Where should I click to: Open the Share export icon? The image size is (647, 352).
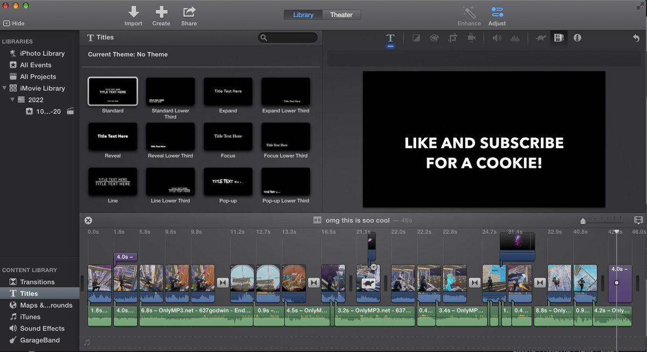[189, 12]
